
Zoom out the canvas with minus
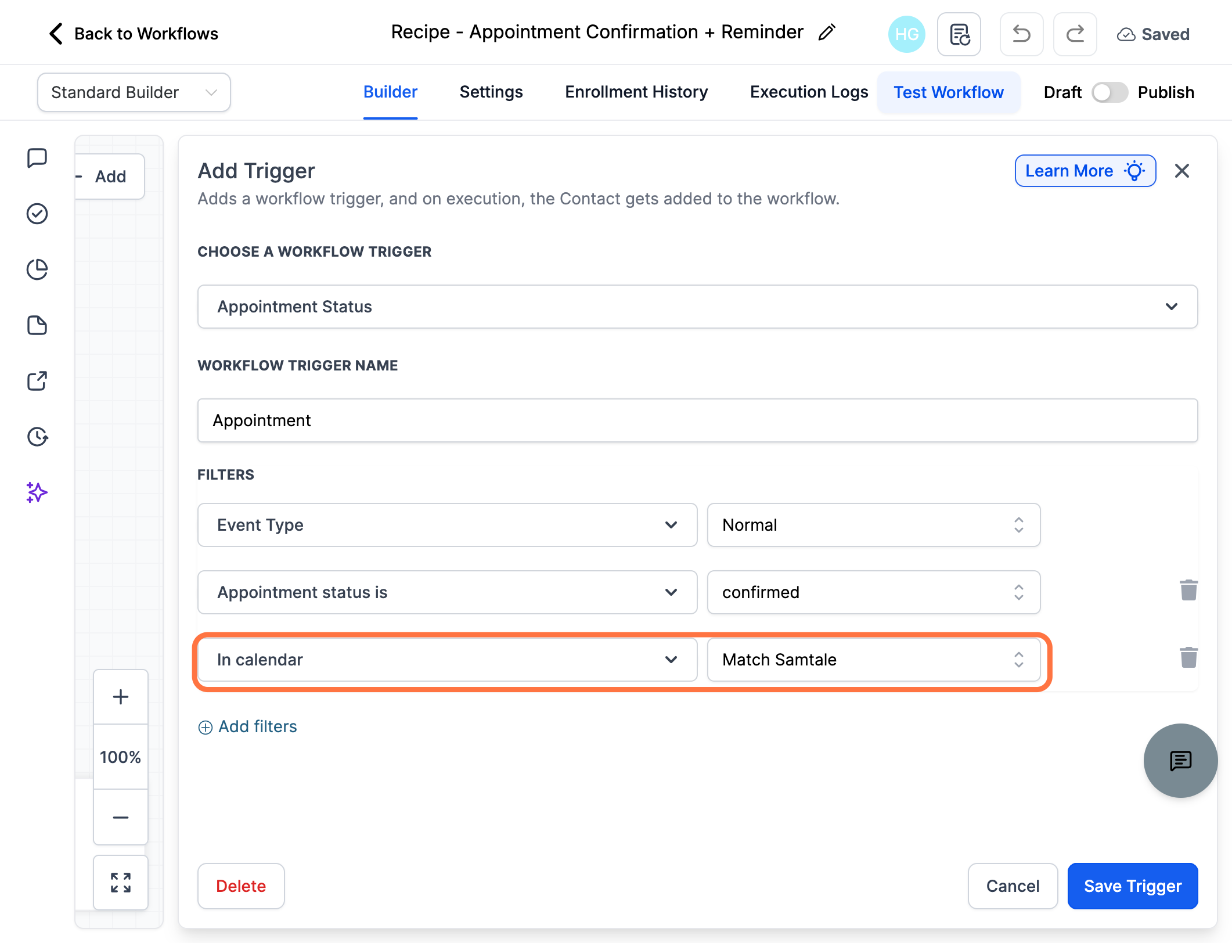[121, 817]
